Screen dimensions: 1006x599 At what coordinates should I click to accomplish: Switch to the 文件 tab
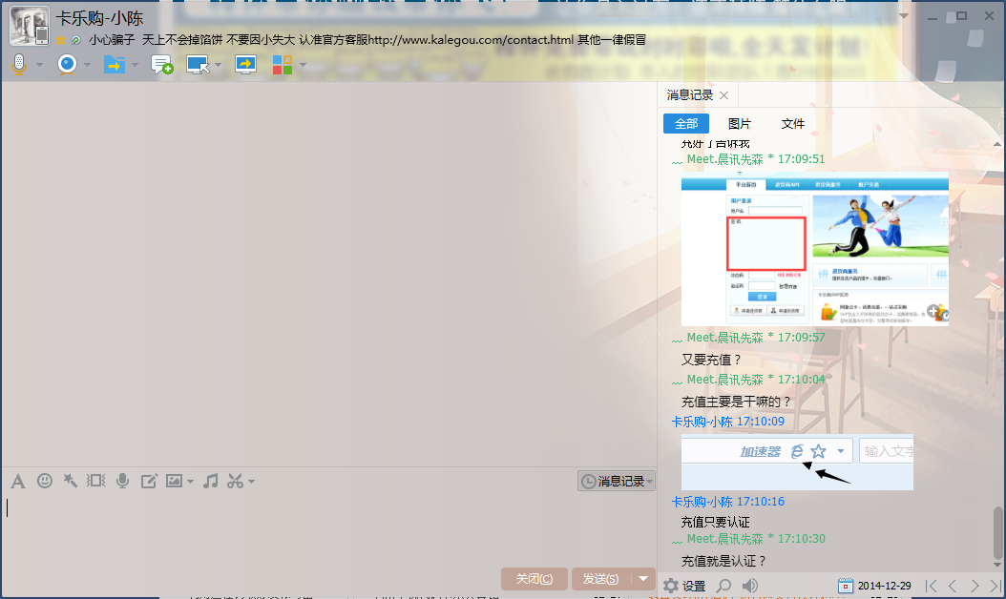tap(793, 124)
